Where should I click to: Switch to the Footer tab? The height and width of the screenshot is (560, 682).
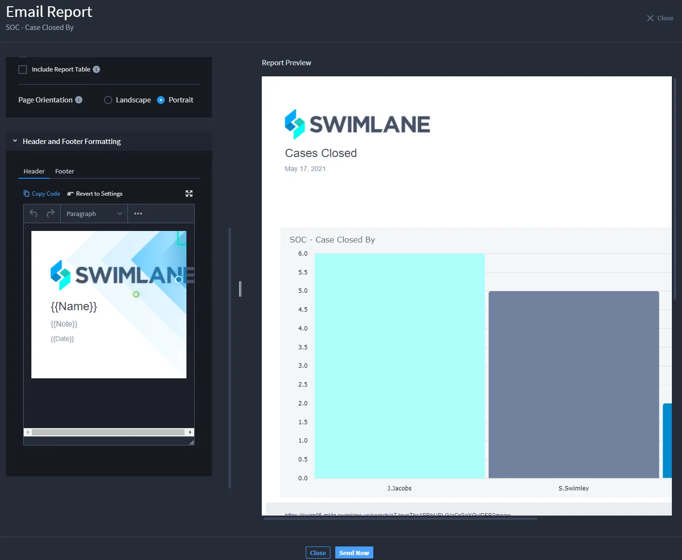(65, 172)
